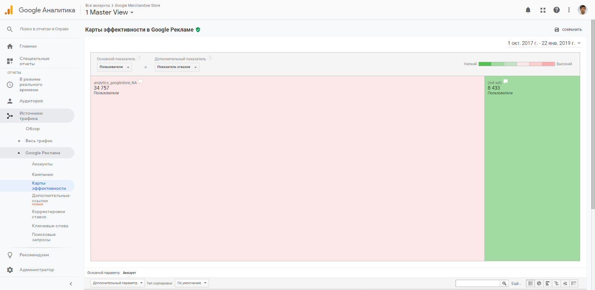Open the date range picker
The image size is (595, 290).
pos(544,43)
